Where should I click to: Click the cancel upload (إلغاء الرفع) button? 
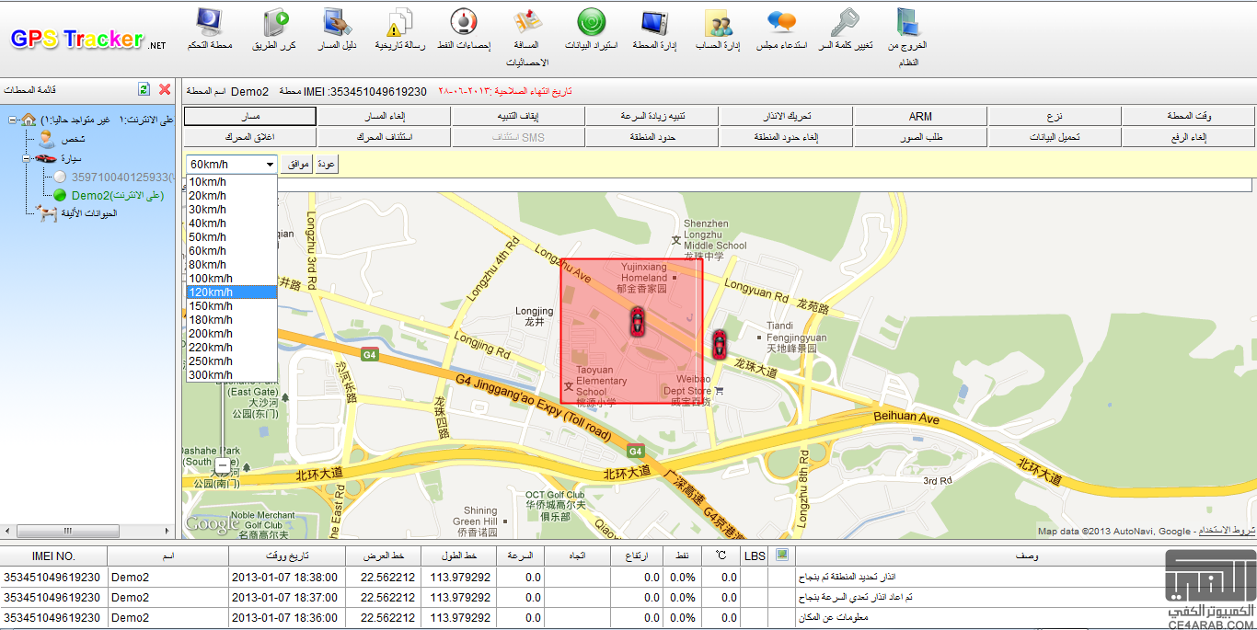[x=1189, y=137]
